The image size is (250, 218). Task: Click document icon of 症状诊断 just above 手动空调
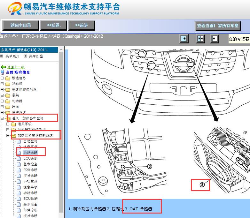pyautogui.click(x=19, y=176)
